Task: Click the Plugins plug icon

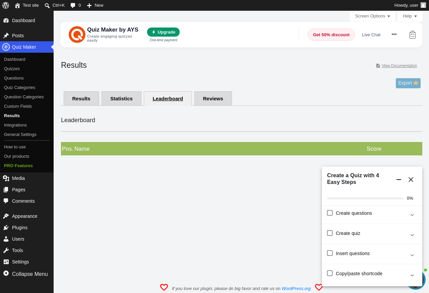Action: (x=6, y=228)
